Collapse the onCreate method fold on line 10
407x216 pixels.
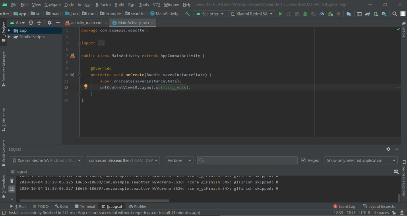coord(79,75)
